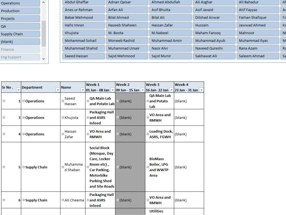Image resolution: width=286 pixels, height=215 pixels.
Task: Filter by Hassan Zafar in name slicer
Action: coord(170,25)
